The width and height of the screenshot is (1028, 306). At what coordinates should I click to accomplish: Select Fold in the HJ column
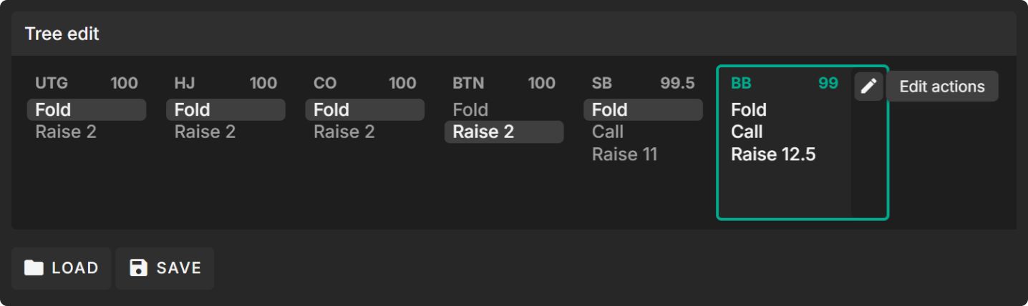226,110
